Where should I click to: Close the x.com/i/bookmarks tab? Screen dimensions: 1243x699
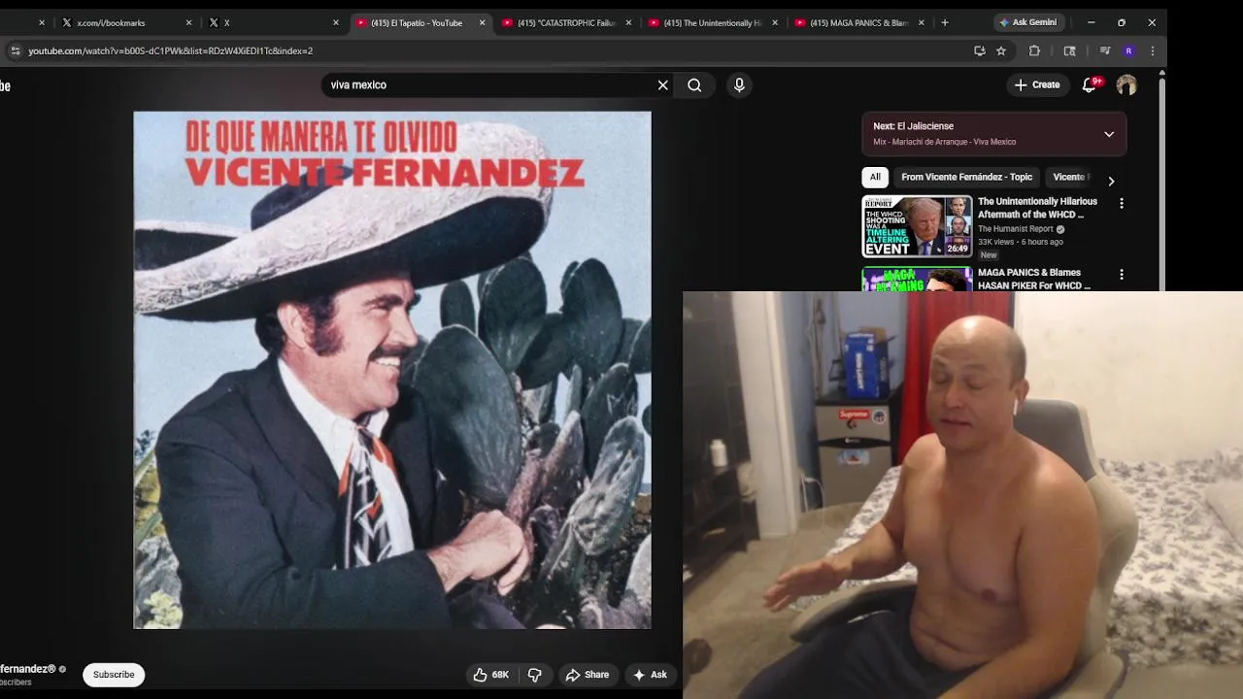click(188, 22)
